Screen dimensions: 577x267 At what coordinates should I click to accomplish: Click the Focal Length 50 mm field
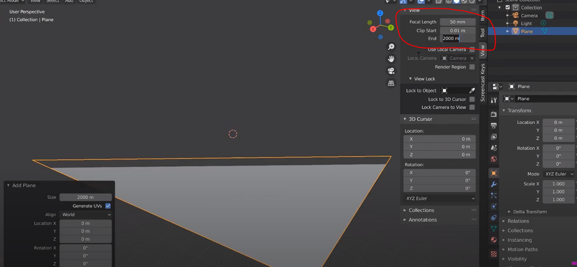click(458, 22)
